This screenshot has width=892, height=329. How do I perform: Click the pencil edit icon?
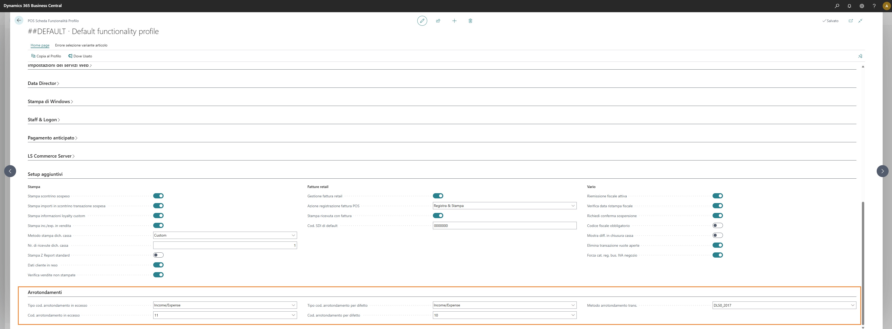tap(422, 21)
